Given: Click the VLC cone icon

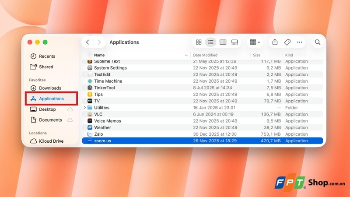Looking at the screenshot, I should [90, 114].
